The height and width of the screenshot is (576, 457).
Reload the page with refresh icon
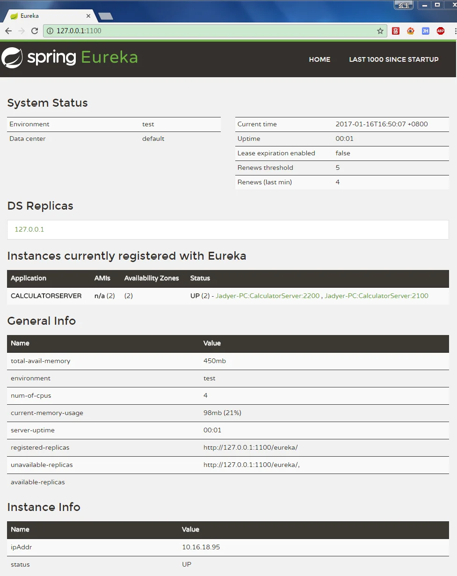click(35, 31)
